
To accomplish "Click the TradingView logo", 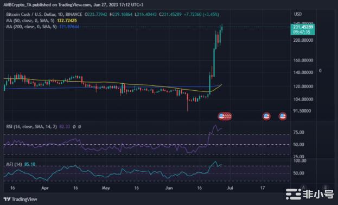I will click(x=21, y=199).
